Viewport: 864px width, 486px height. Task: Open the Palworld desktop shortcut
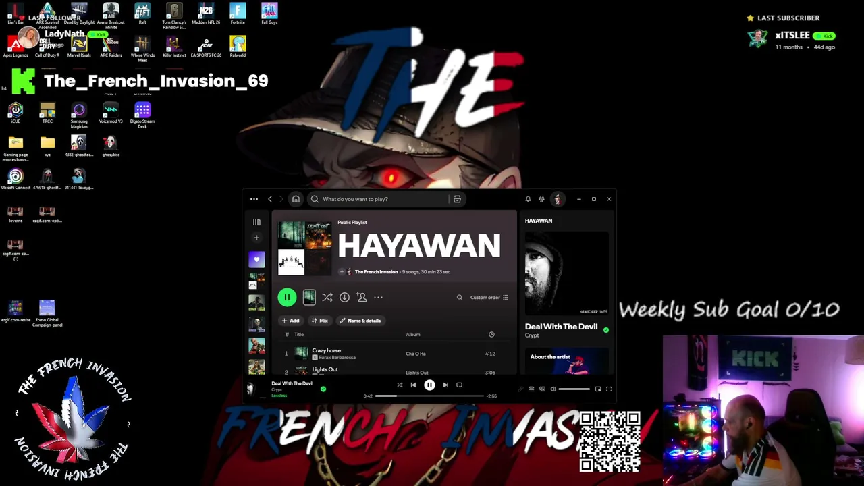click(x=238, y=47)
